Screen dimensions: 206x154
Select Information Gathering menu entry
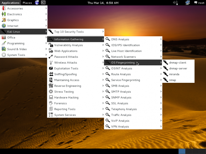click(x=76, y=39)
